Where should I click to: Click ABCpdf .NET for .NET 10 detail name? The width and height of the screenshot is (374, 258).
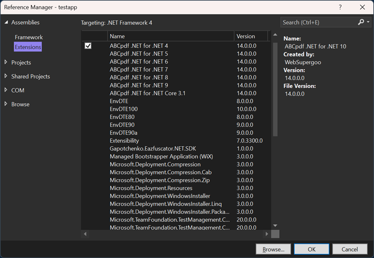point(315,46)
